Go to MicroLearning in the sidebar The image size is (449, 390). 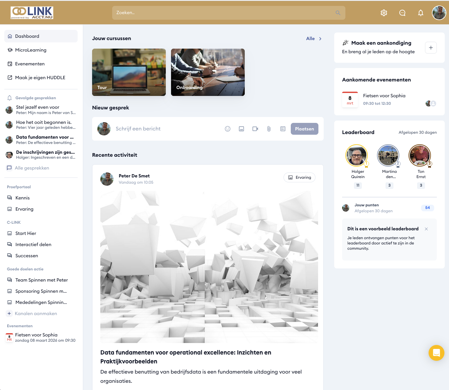point(31,50)
